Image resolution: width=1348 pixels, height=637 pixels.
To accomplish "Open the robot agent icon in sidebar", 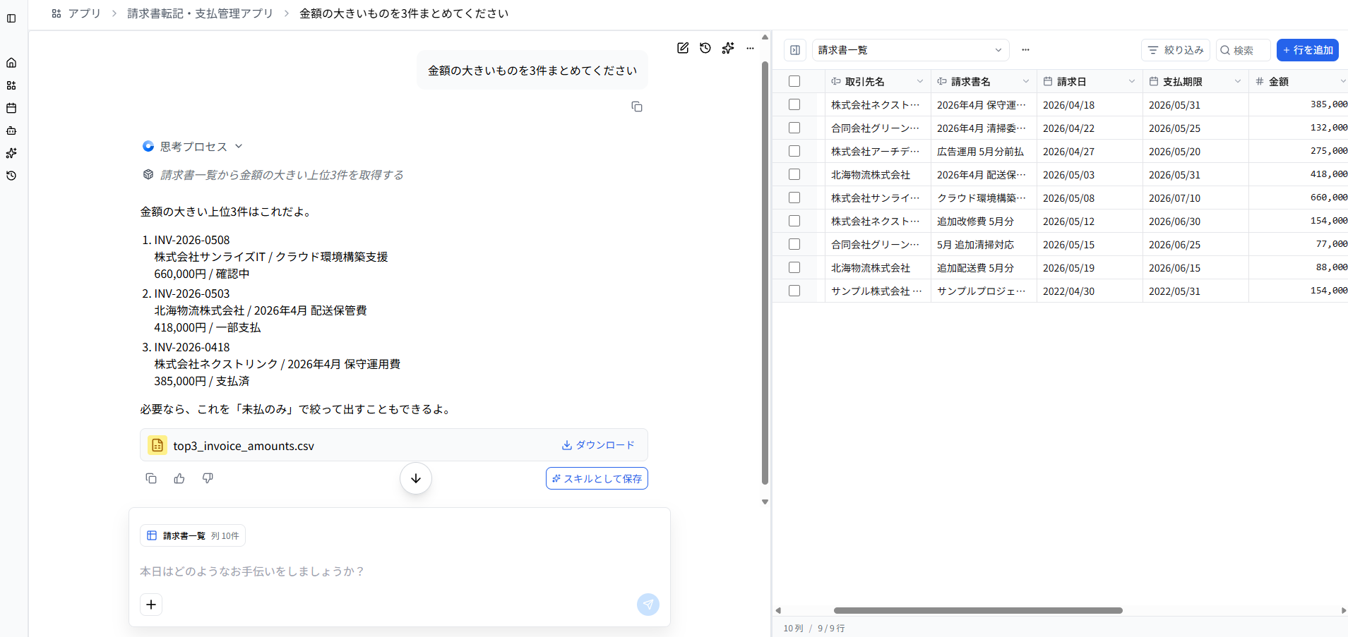I will point(11,131).
